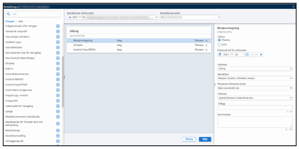This screenshot has height=149, width=299.
Task: Select the Utför status radio button
Action: (x=219, y=45)
